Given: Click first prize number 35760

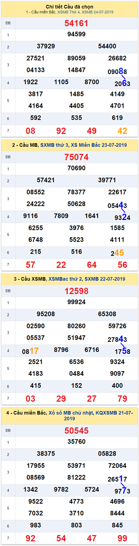Looking at the screenshot, I should pyautogui.click(x=76, y=441).
